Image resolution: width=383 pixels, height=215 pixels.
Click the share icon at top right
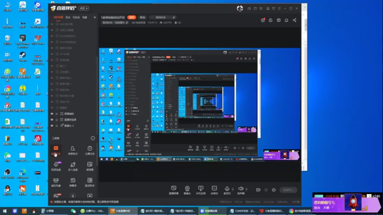click(x=294, y=20)
